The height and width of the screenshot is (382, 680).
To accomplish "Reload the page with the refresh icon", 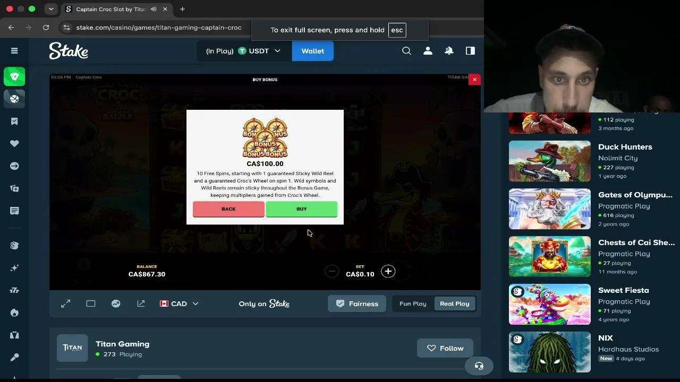I will 46,28.
